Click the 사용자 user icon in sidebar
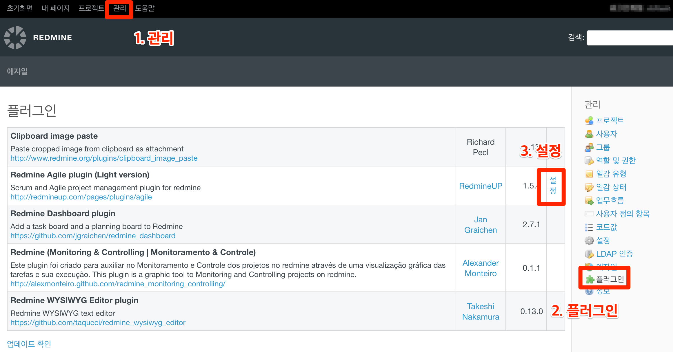 pos(589,134)
